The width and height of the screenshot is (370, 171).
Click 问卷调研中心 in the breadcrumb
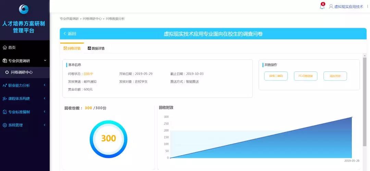coord(92,19)
